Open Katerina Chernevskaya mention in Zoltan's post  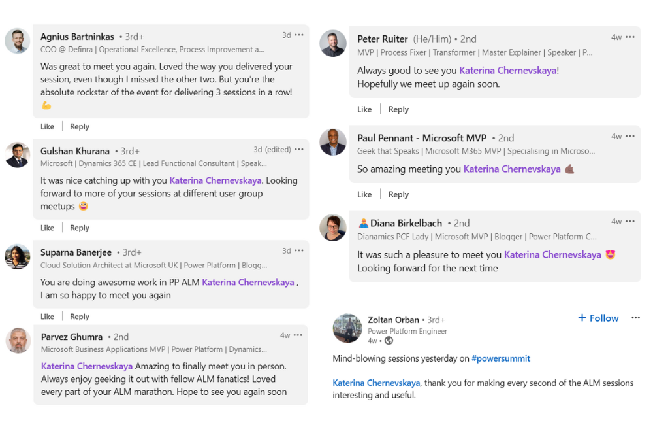376,383
